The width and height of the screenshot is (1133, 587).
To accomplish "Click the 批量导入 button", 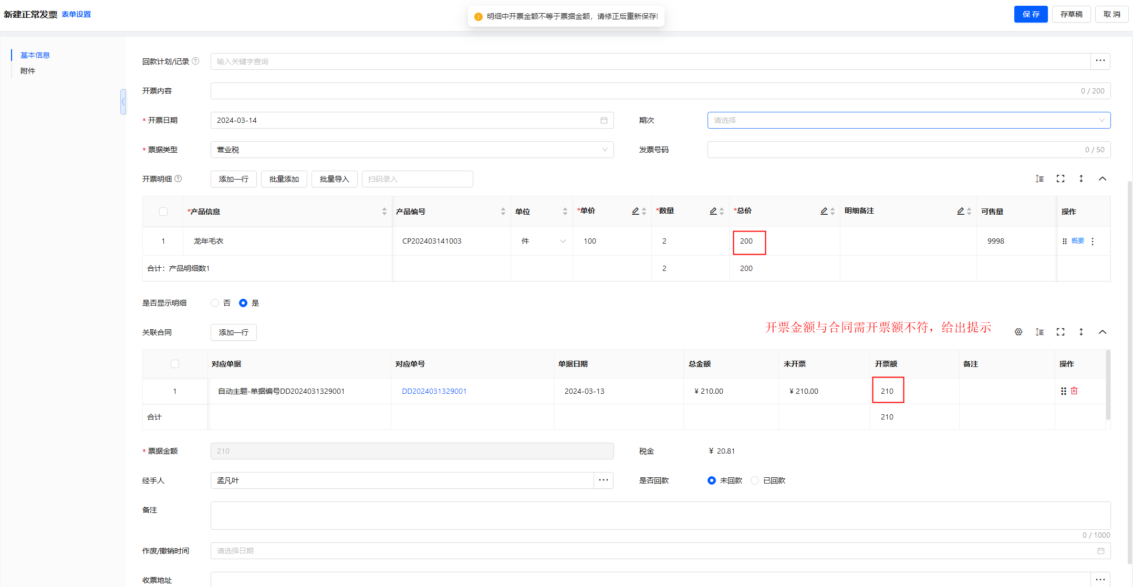I will click(335, 179).
